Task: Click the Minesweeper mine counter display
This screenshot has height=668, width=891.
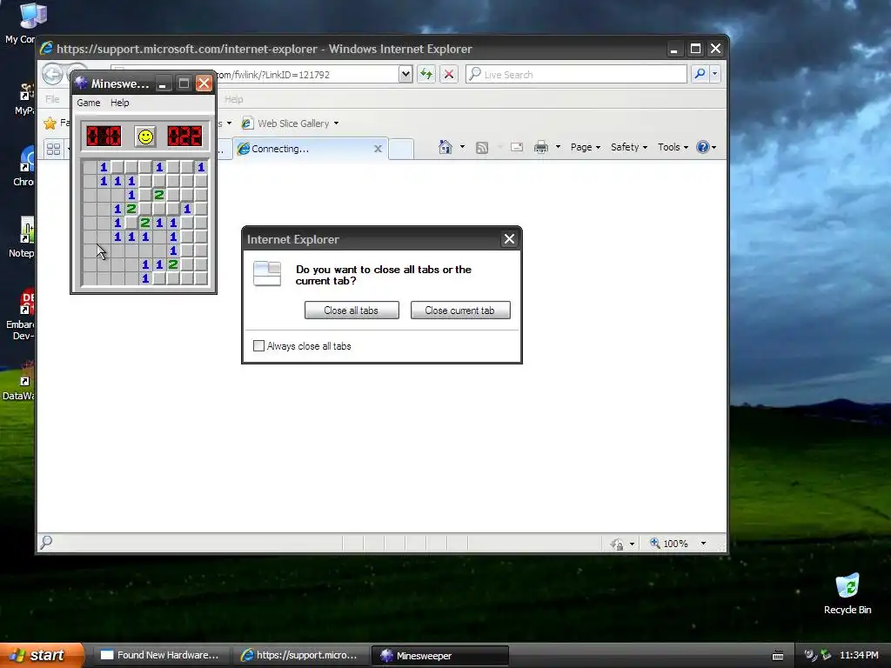Action: (x=104, y=137)
